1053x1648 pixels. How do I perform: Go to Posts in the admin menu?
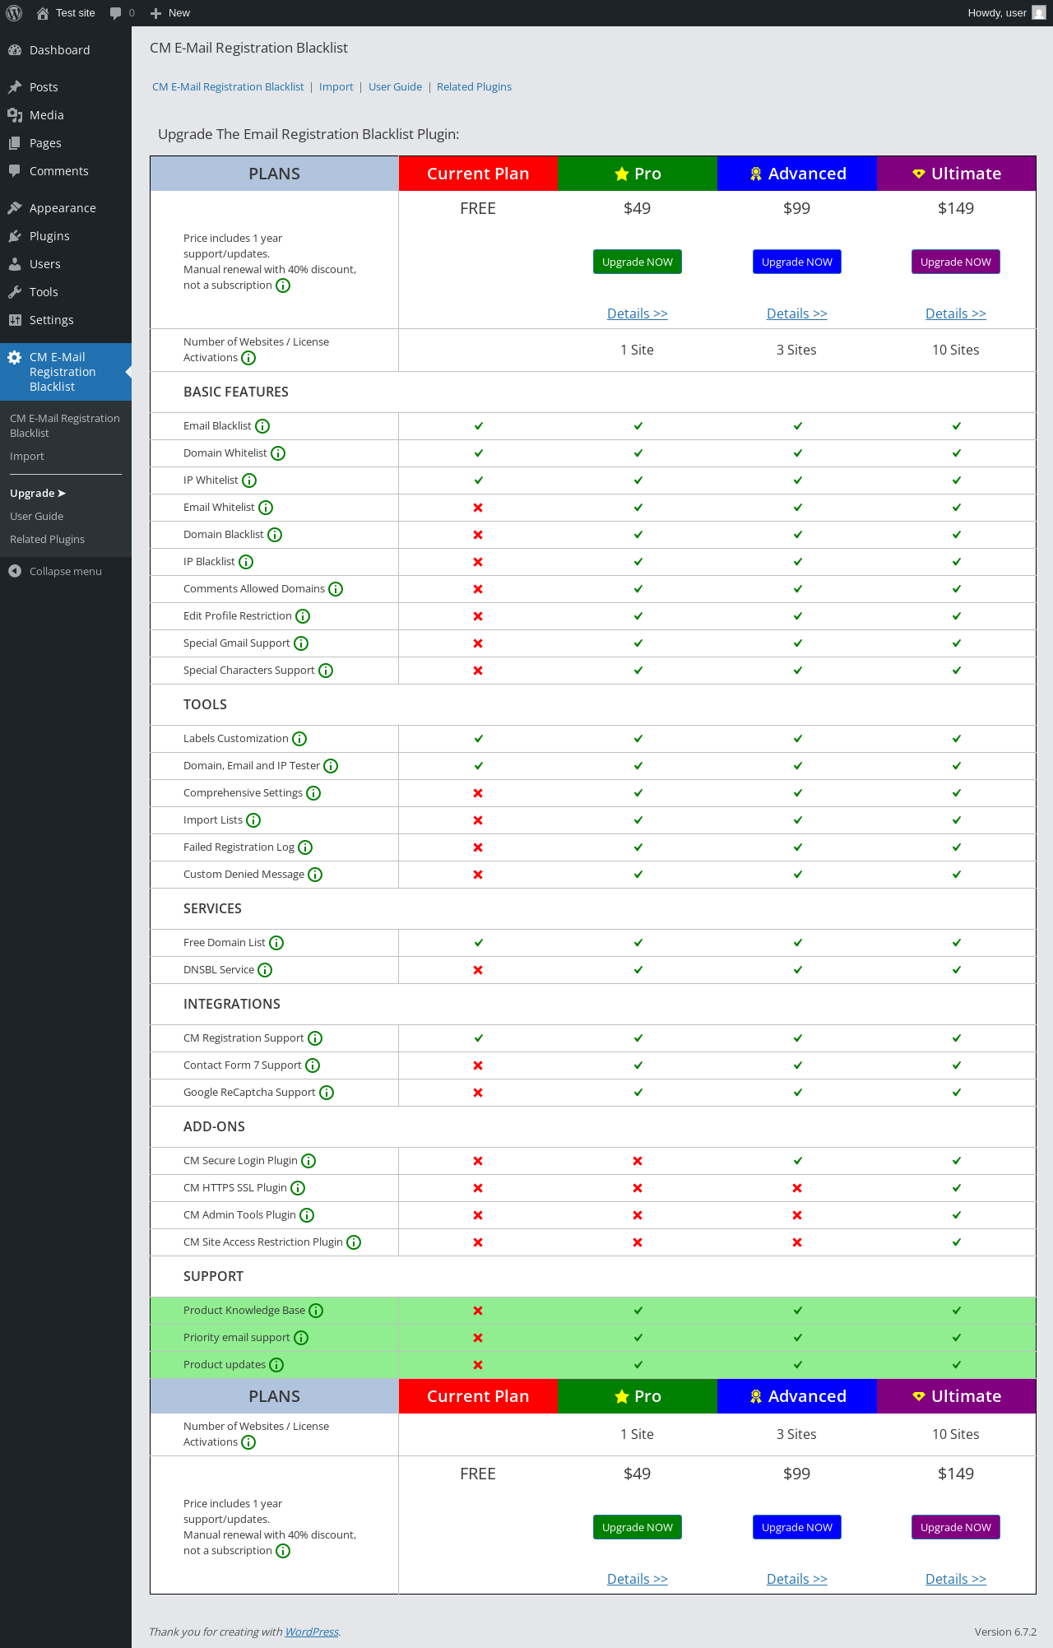click(66, 87)
